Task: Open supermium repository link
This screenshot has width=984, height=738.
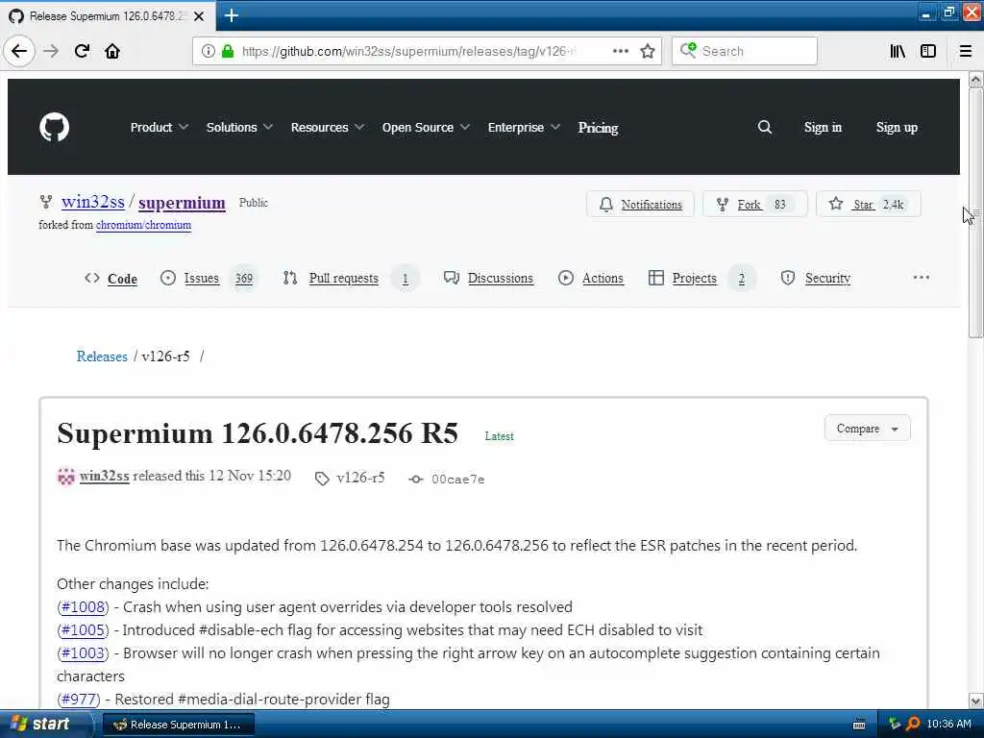Action: [182, 203]
